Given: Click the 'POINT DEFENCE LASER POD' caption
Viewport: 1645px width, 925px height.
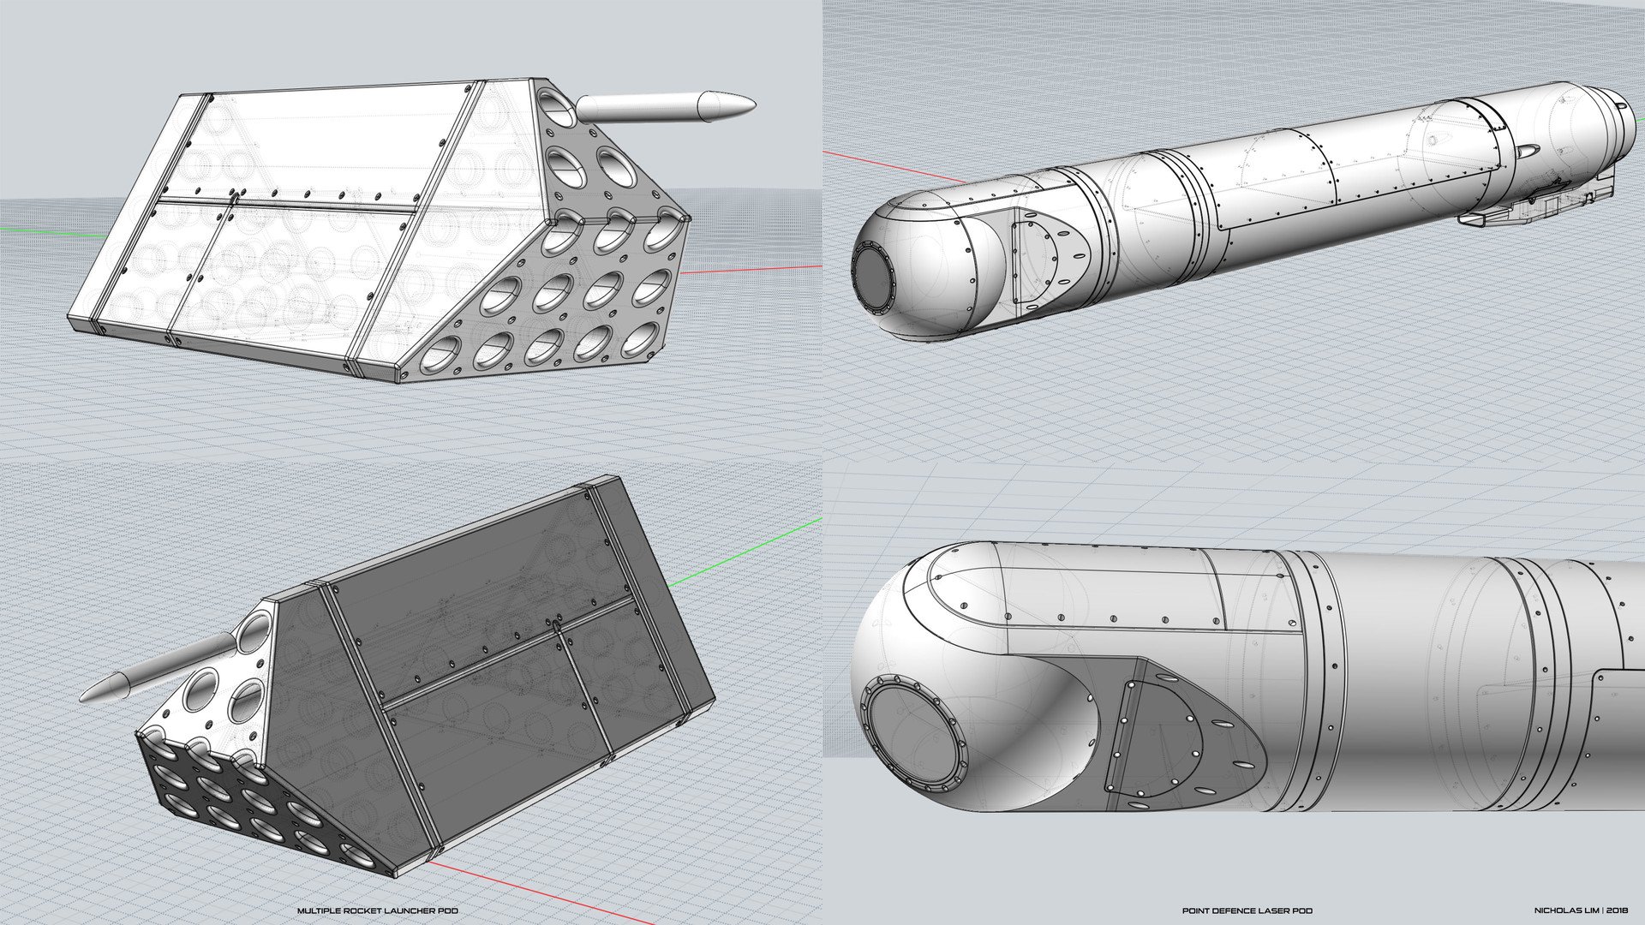Looking at the screenshot, I should click(1247, 910).
